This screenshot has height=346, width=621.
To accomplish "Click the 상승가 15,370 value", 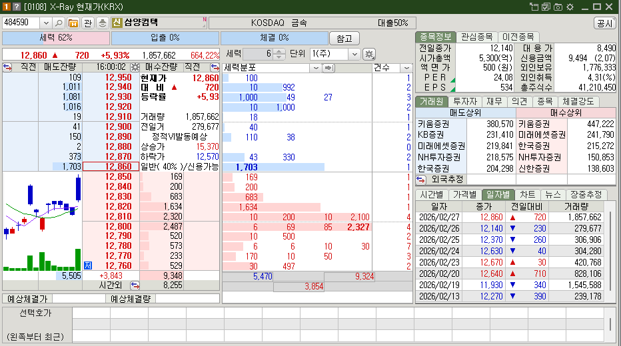I will click(207, 146).
